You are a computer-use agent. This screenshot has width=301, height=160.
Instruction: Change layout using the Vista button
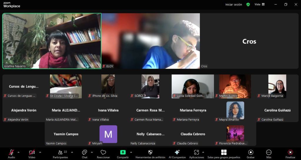pos(259,4)
